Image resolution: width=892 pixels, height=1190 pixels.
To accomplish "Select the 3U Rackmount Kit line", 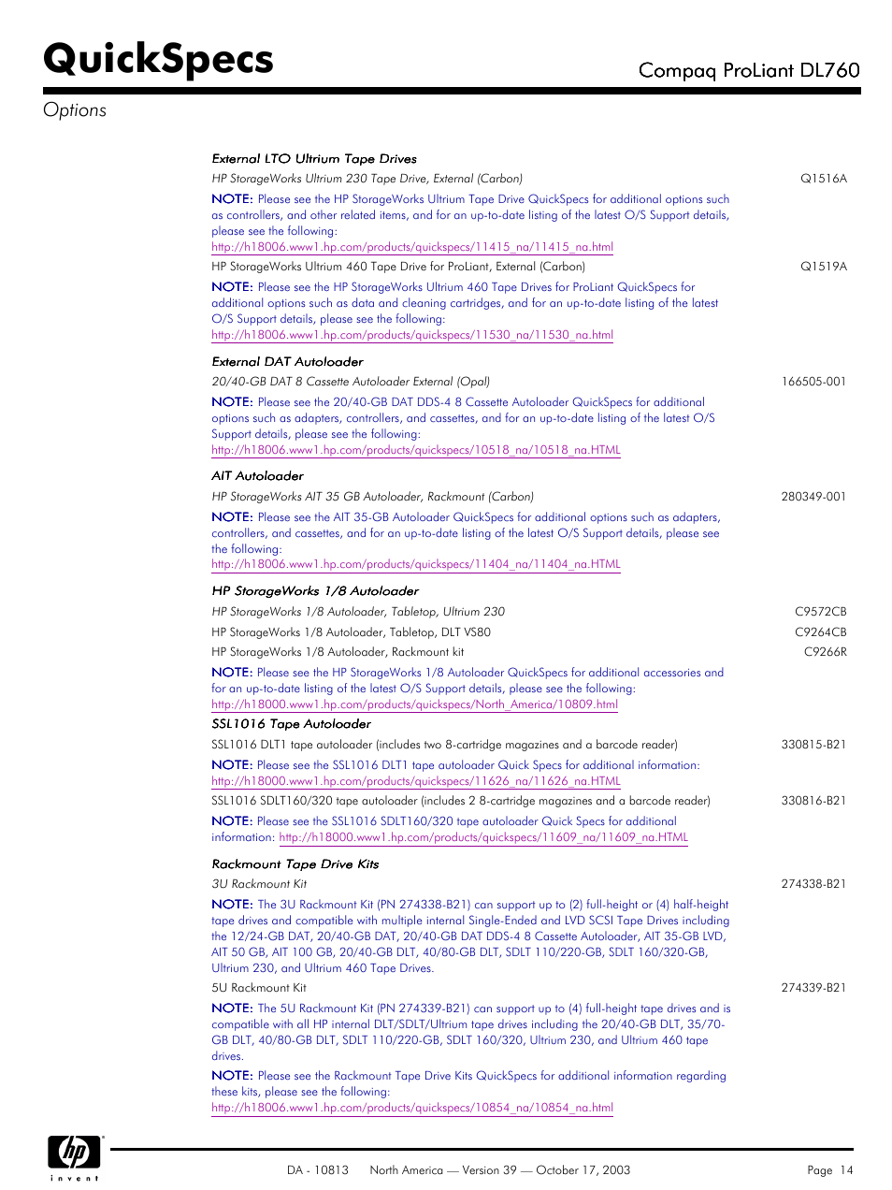I will pos(259,884).
